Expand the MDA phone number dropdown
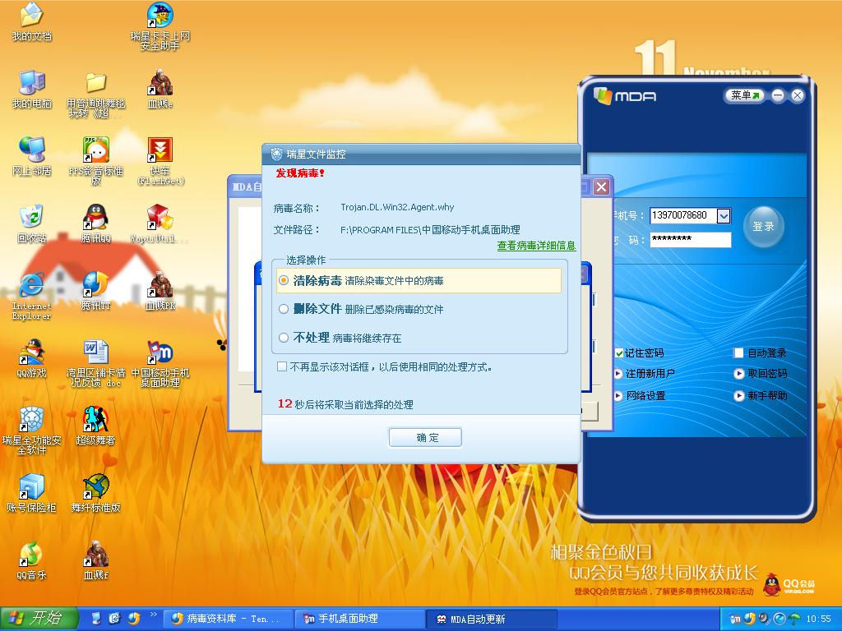Image resolution: width=842 pixels, height=631 pixels. click(724, 216)
